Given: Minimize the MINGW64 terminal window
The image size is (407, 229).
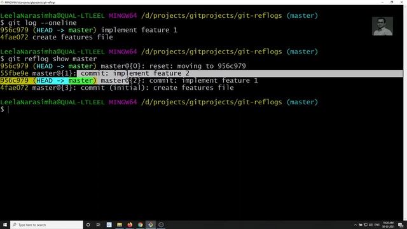Looking at the screenshot, I should click(x=383, y=3).
